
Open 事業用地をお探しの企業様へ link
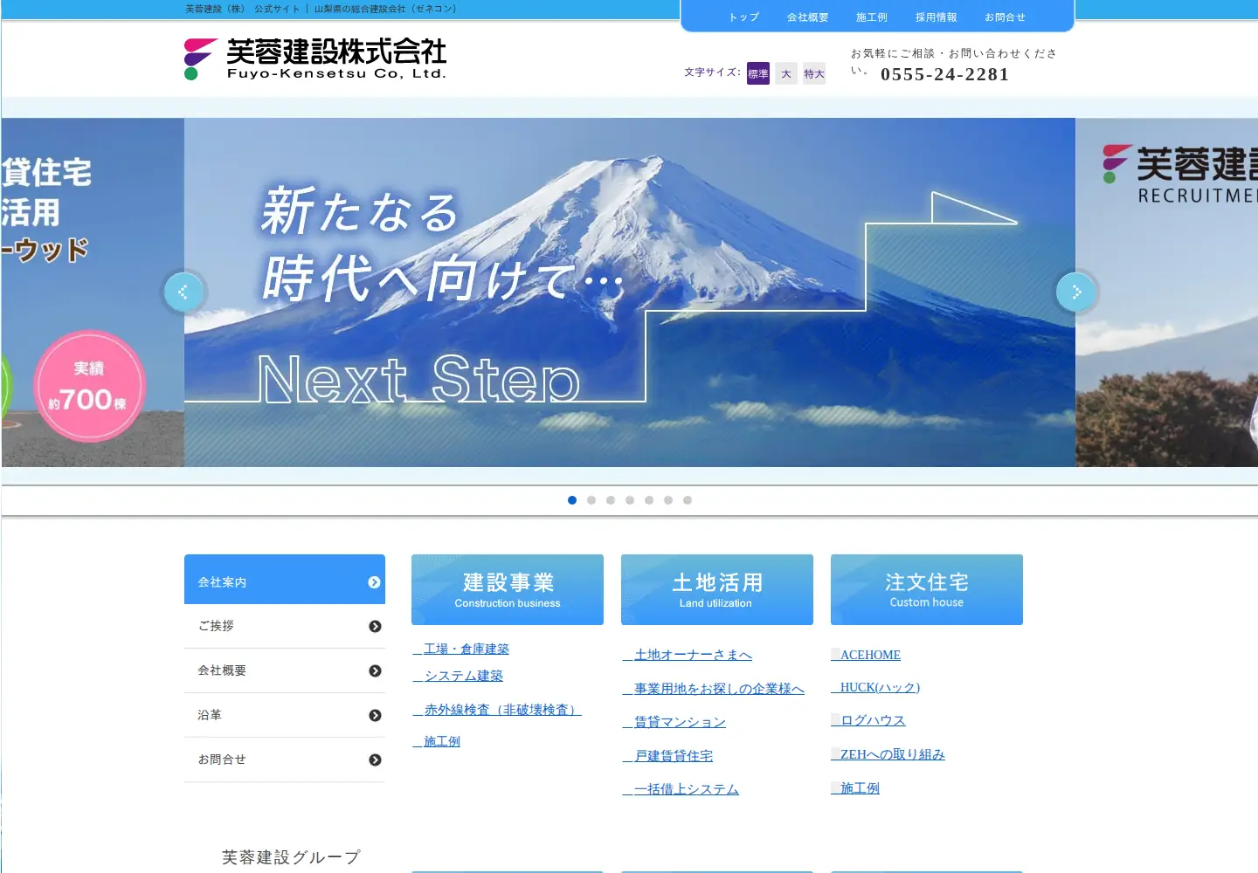pos(714,689)
